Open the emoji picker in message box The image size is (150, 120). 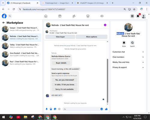point(101,109)
